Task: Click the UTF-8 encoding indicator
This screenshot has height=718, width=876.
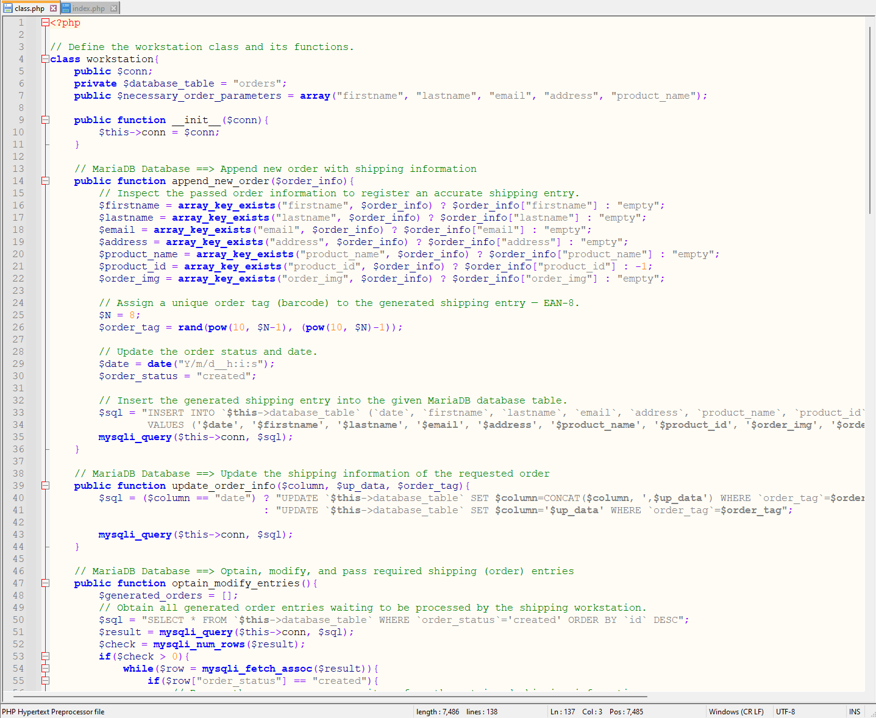Action: pos(785,712)
